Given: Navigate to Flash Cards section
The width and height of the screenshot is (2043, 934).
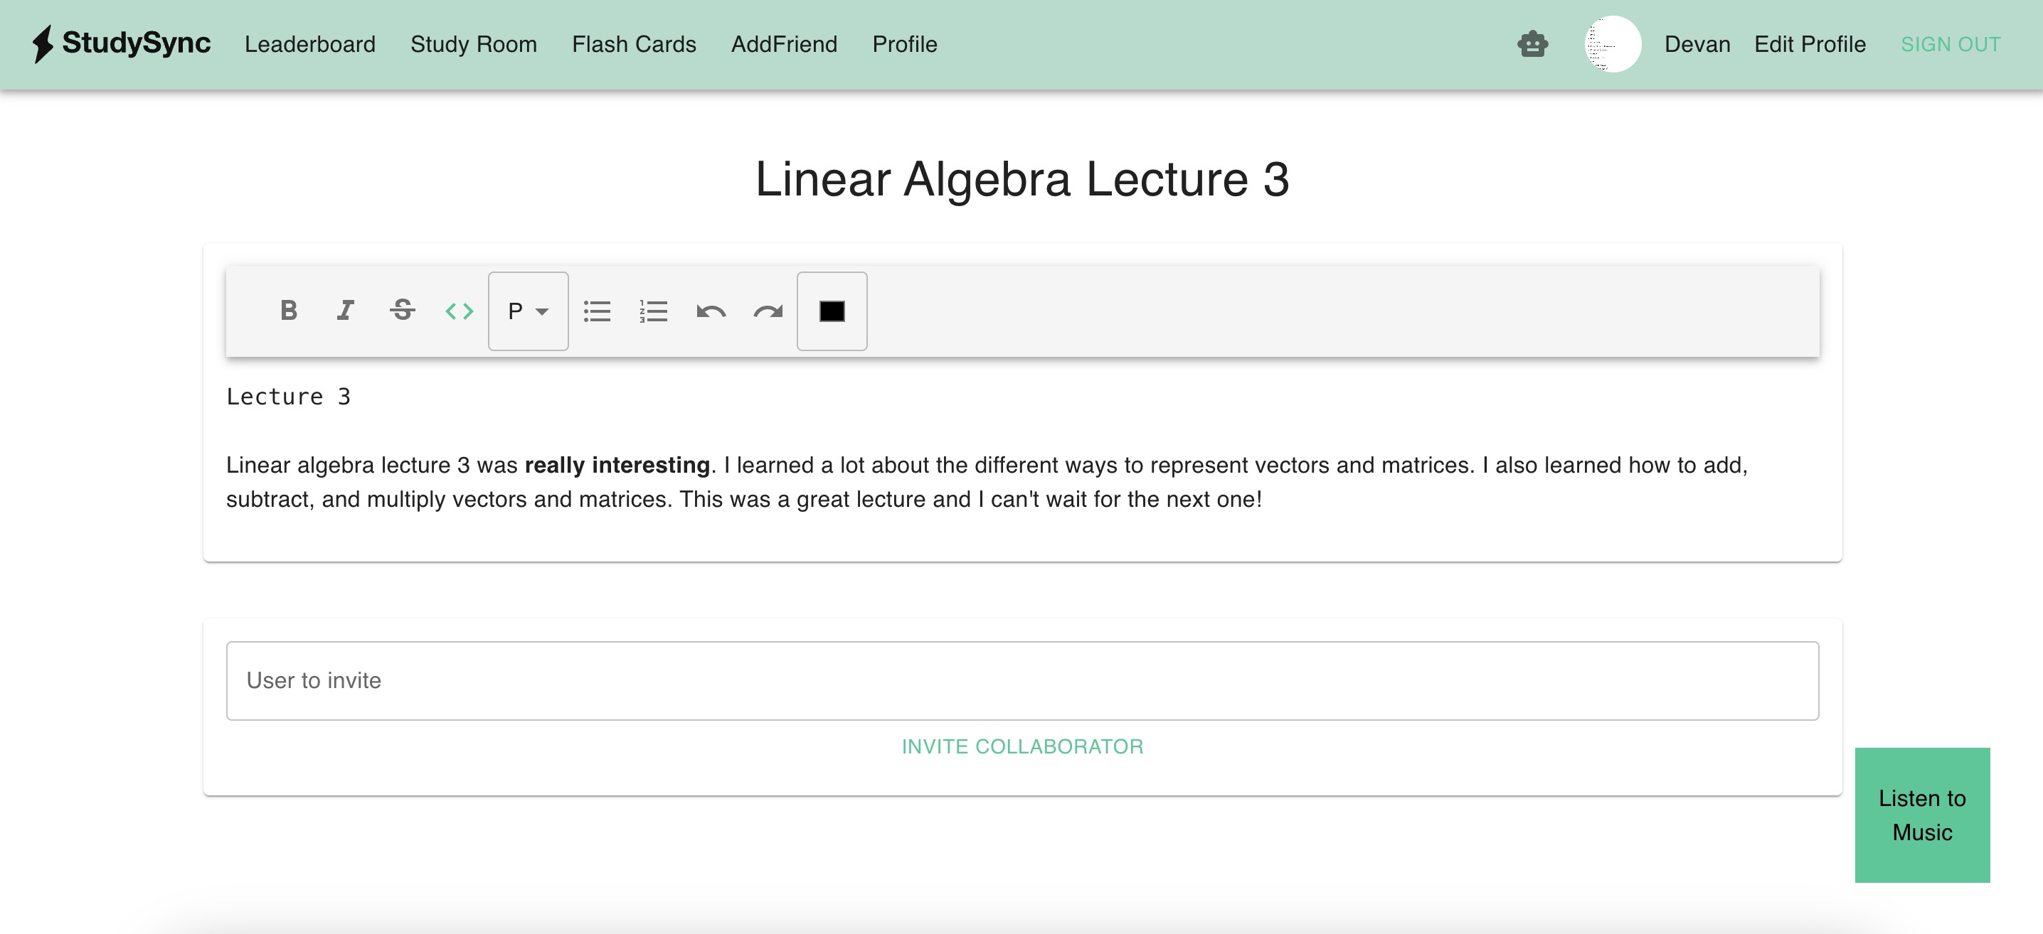Looking at the screenshot, I should tap(635, 44).
